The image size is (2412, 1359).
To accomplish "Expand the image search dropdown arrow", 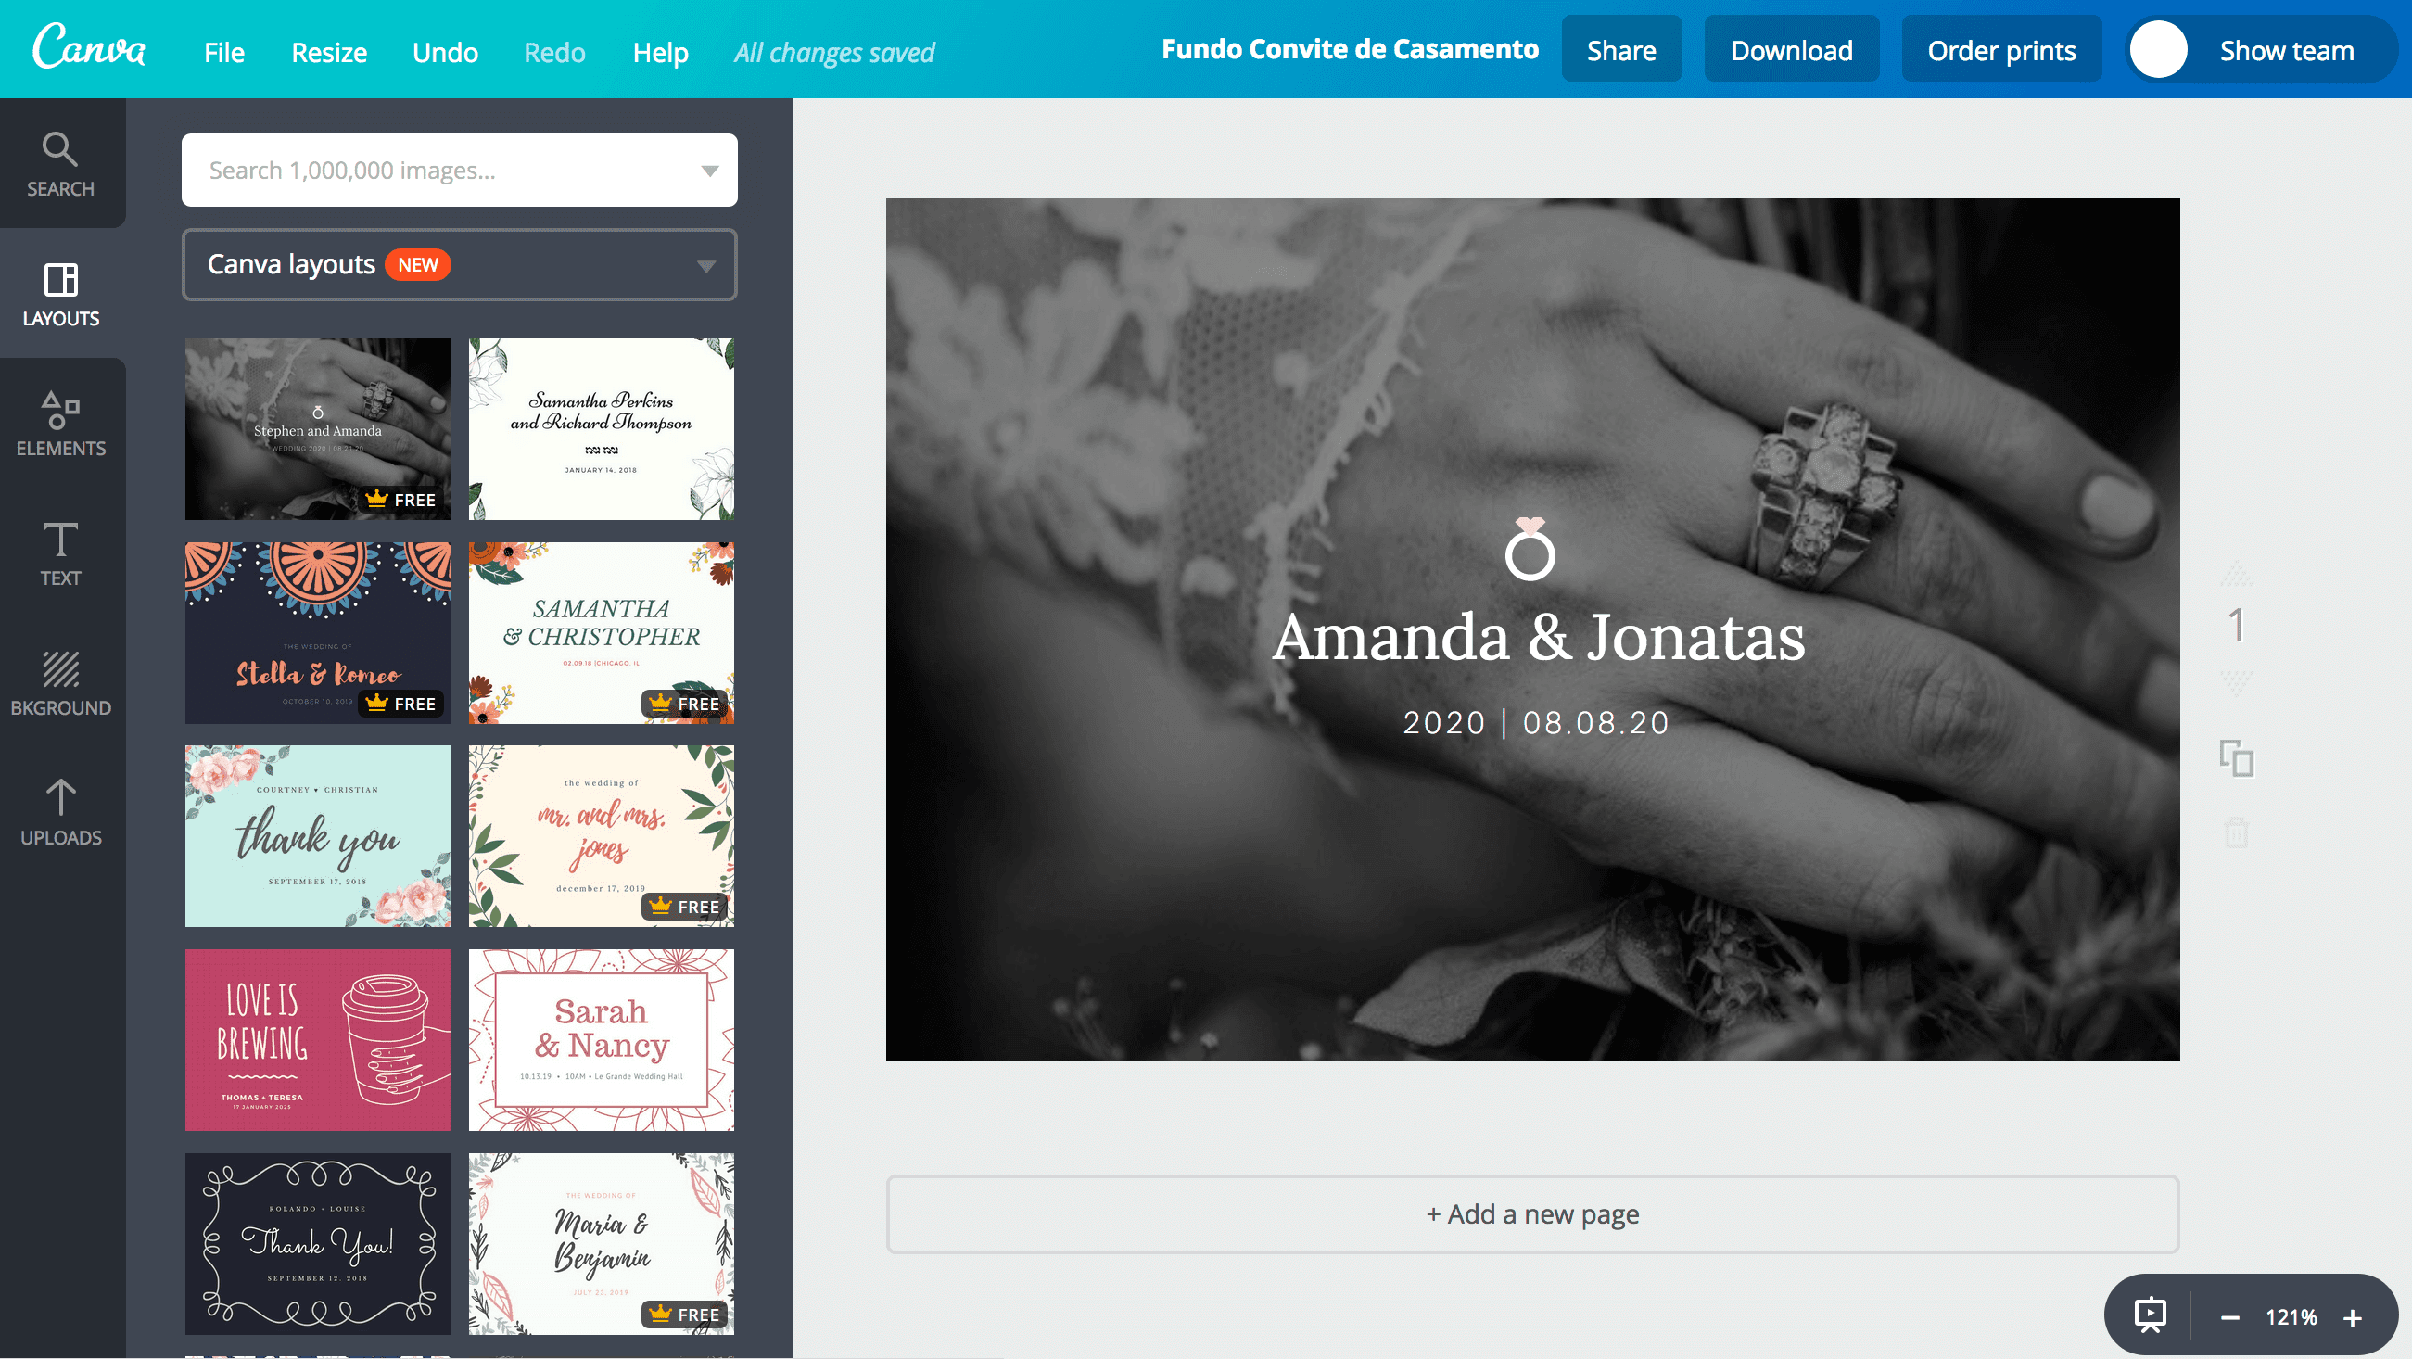I will (709, 171).
